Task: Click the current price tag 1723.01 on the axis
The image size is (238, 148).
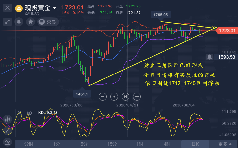Action: coord(227,31)
